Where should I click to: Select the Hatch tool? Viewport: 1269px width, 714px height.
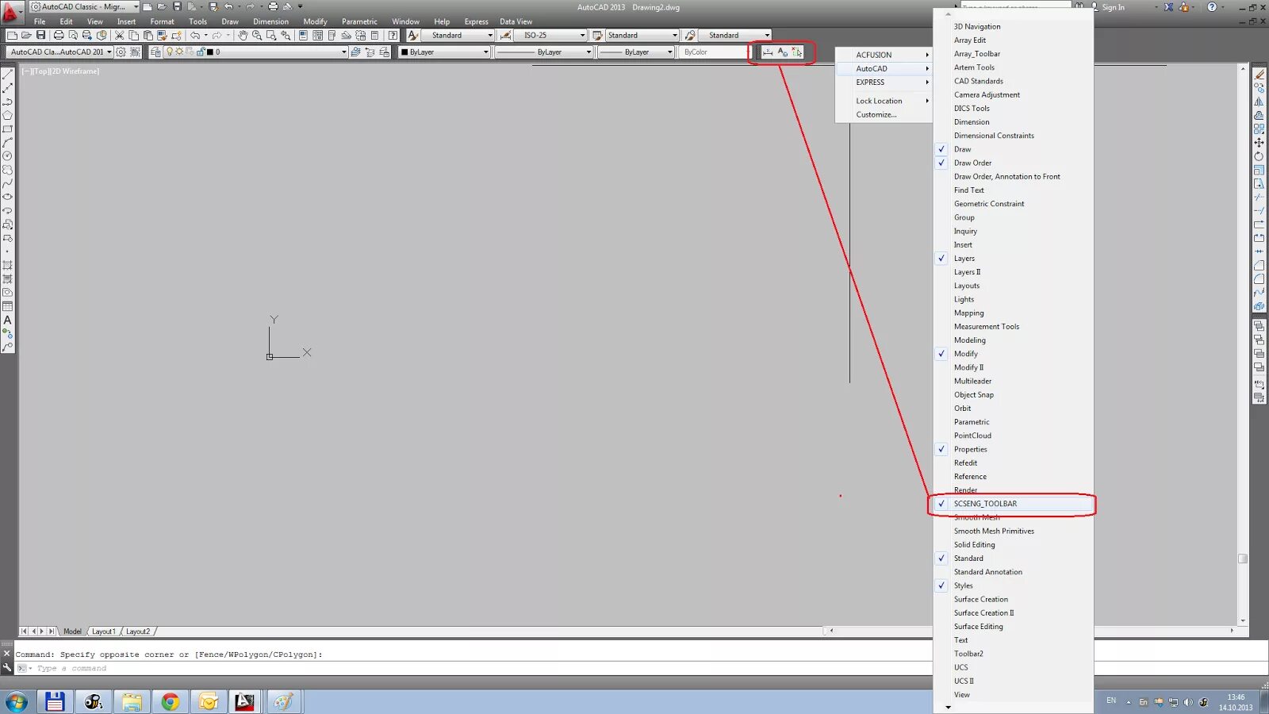coord(7,266)
